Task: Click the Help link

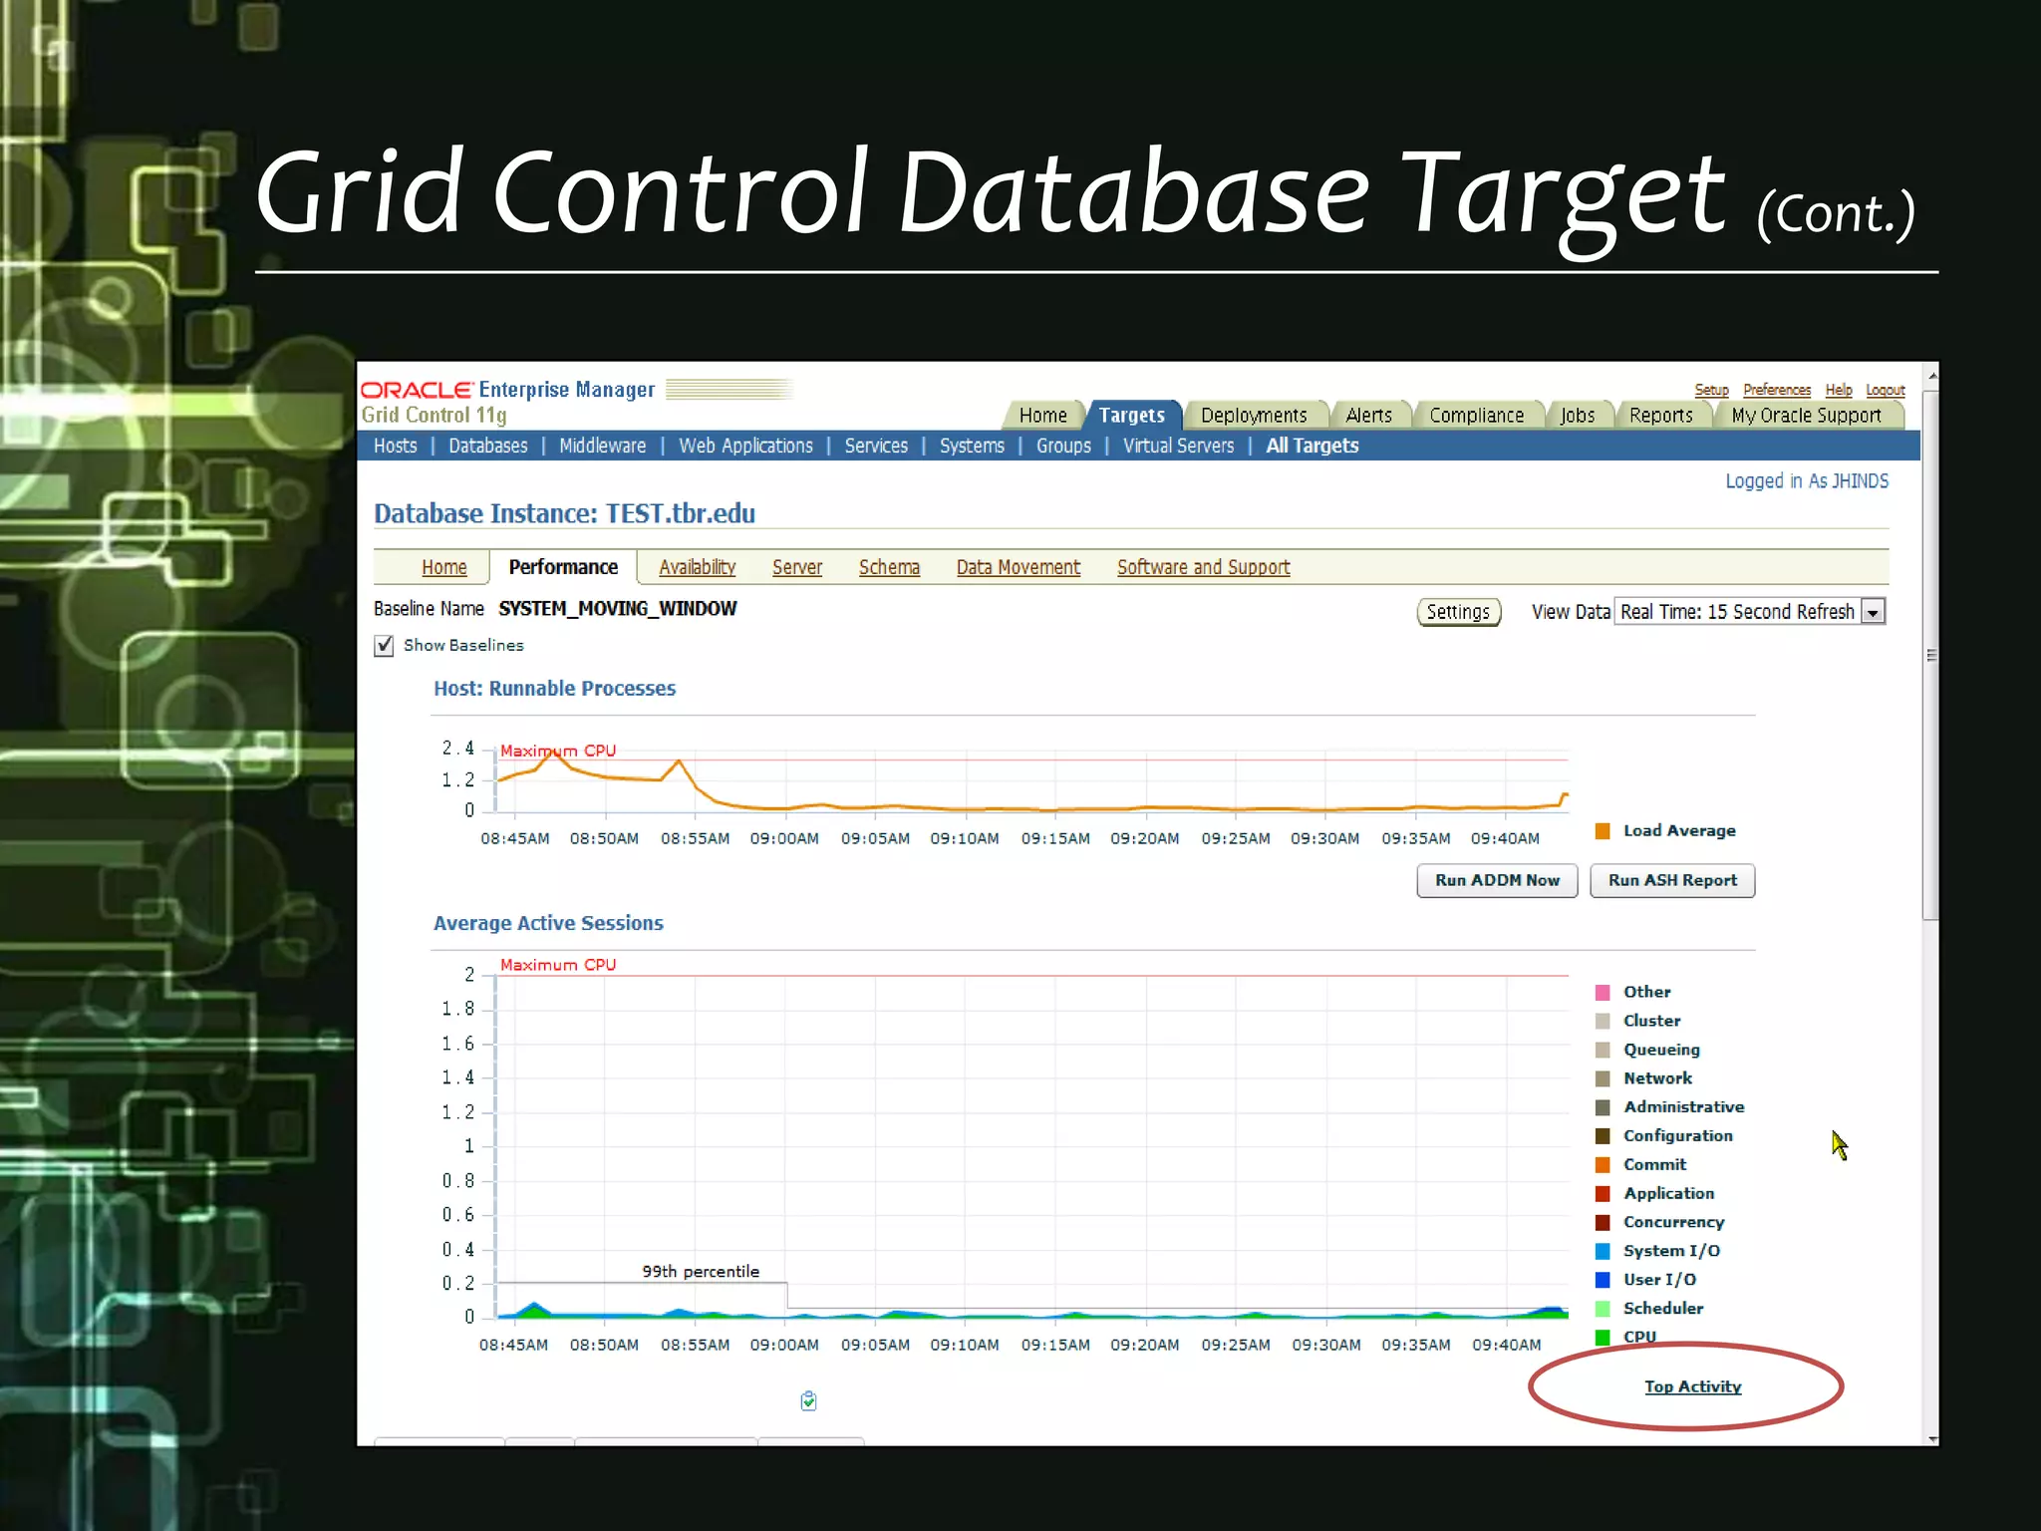Action: tap(1839, 390)
